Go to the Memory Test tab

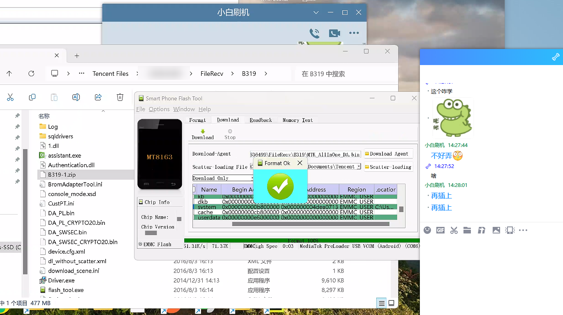pyautogui.click(x=297, y=120)
